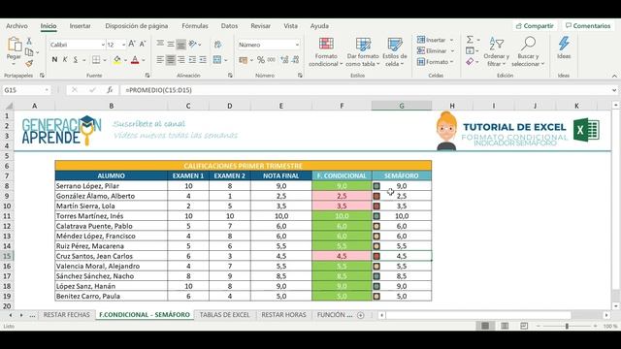The image size is (621, 349).
Task: Adjust the zoom slider in status bar
Action: pos(567,326)
